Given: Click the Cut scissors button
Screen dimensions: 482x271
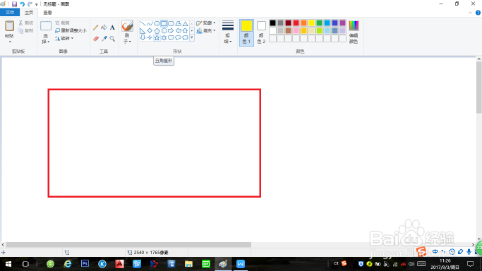Looking at the screenshot, I should click(25, 23).
